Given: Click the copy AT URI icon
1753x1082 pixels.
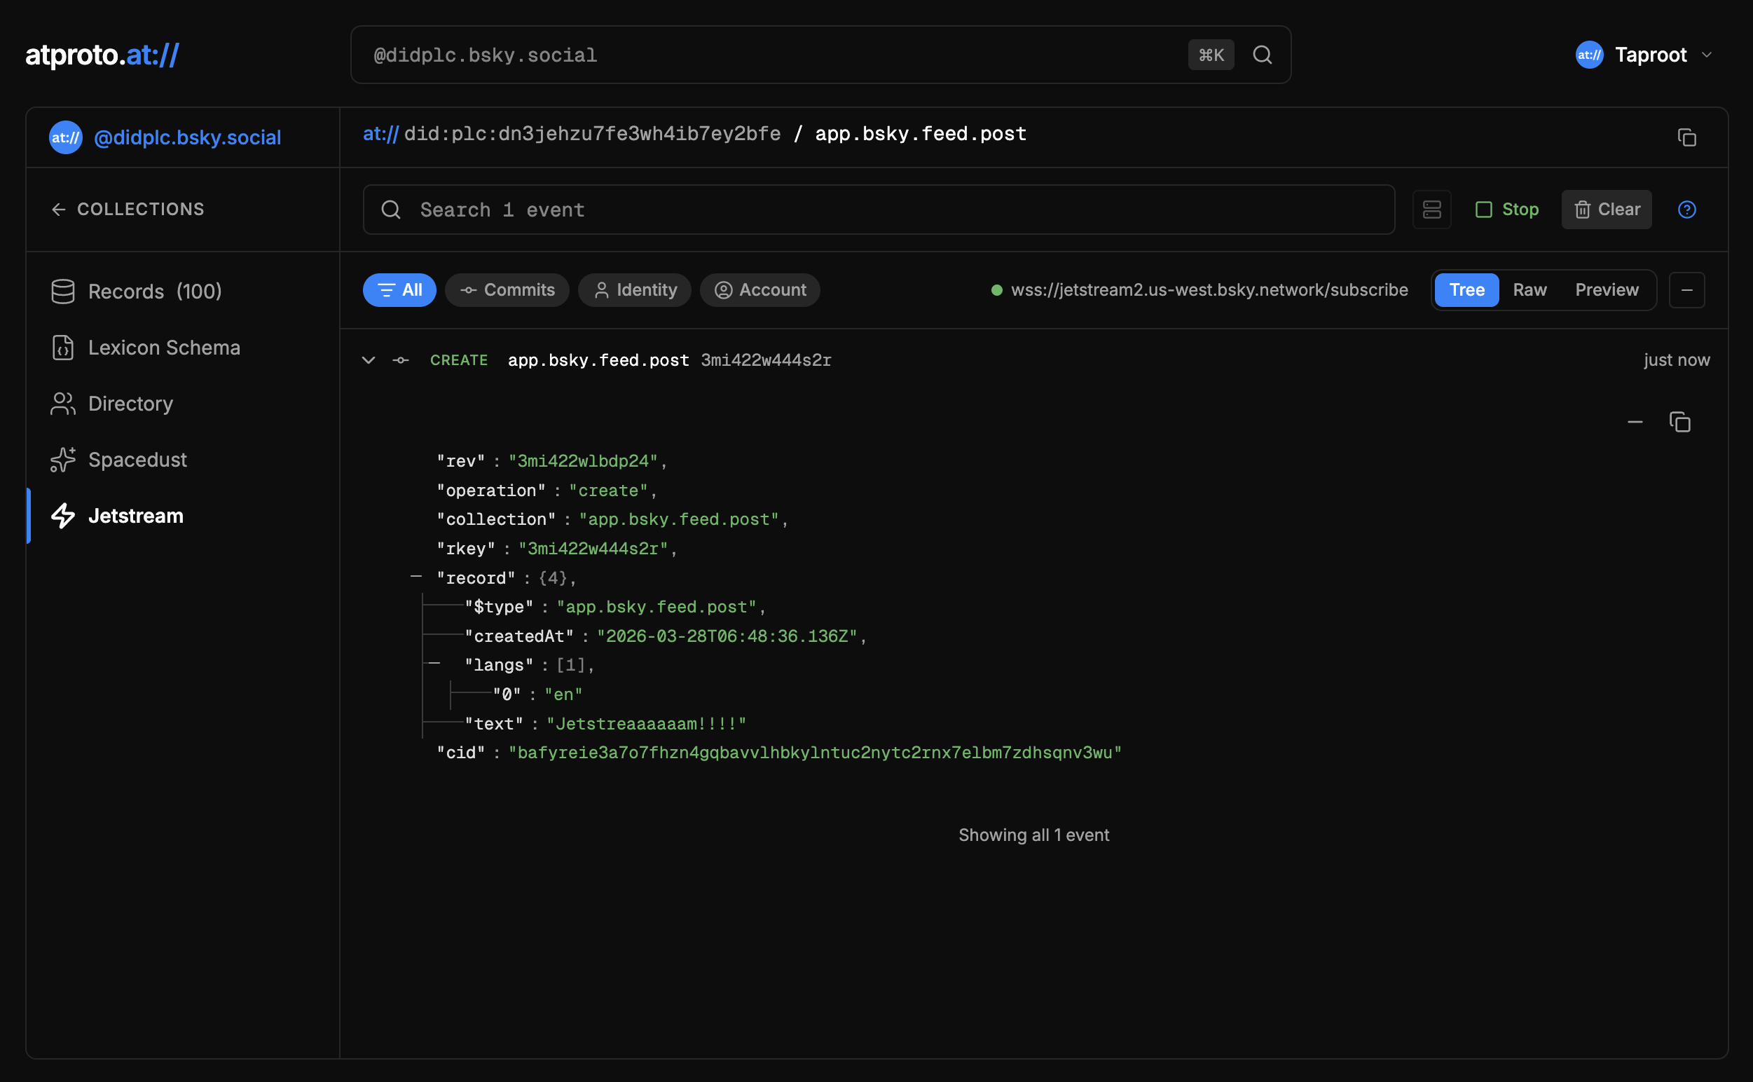Looking at the screenshot, I should [x=1686, y=137].
